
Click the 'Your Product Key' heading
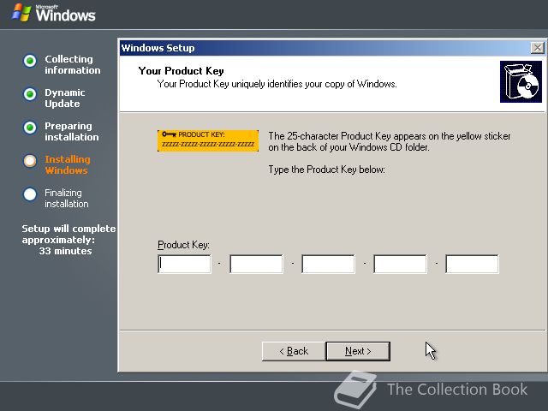click(181, 71)
